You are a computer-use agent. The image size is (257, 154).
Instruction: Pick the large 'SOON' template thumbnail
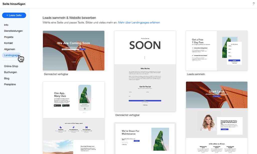(145, 71)
